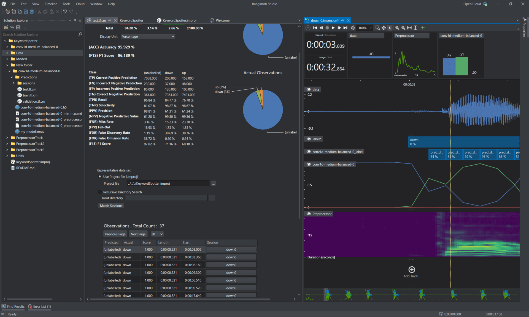Mute audio with the speaker icon
Viewport: 529px width, 317px height.
(x=353, y=28)
